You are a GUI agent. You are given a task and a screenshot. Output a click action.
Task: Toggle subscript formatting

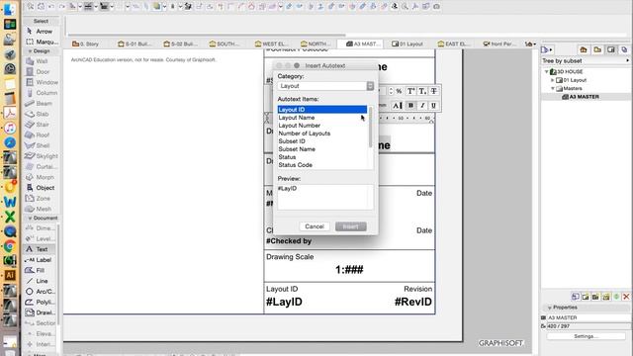click(x=422, y=91)
